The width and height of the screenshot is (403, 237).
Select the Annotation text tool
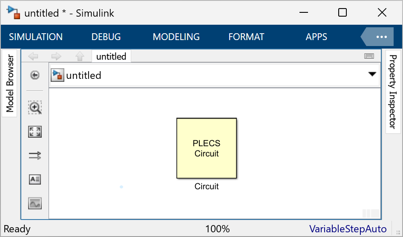coord(35,179)
